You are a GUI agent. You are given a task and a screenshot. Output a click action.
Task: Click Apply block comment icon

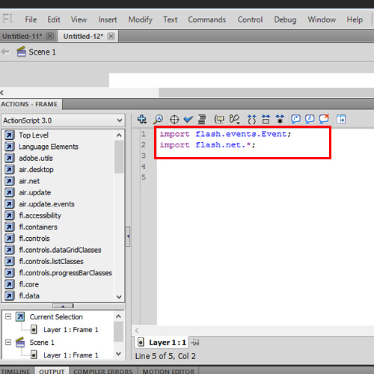tap(295, 120)
